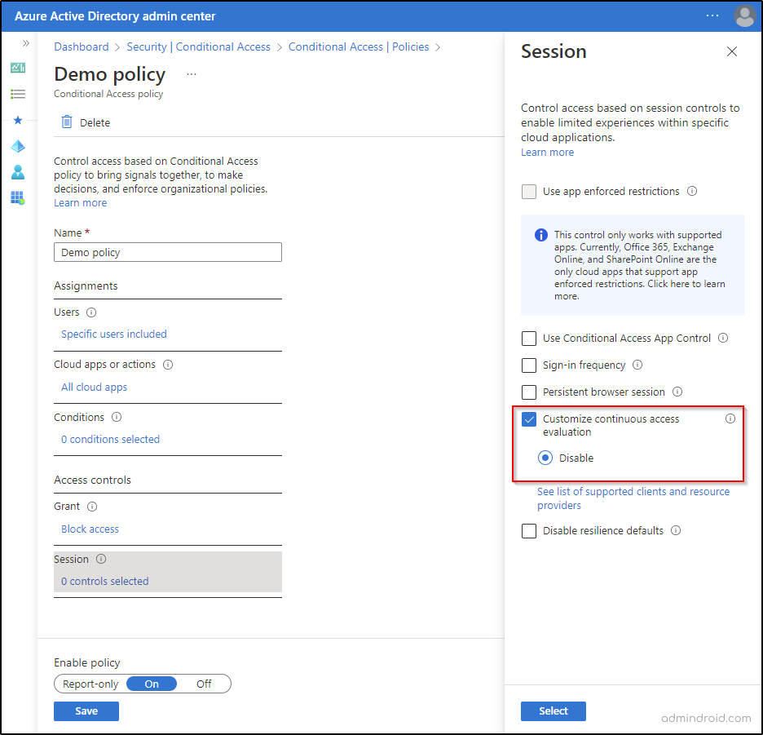Screen dimensions: 763x735
Task: Click the Azure Active Directory admin center title
Action: (115, 16)
